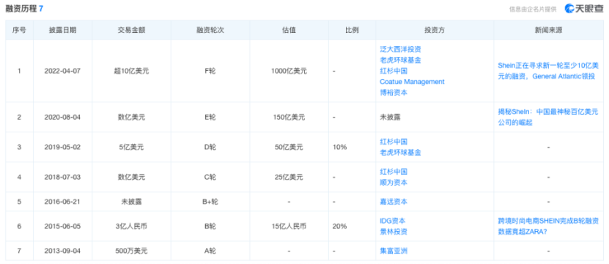Viewport: 609px width, 264px height.
Task: Select date cell 2016-06-21
Action: click(62, 202)
